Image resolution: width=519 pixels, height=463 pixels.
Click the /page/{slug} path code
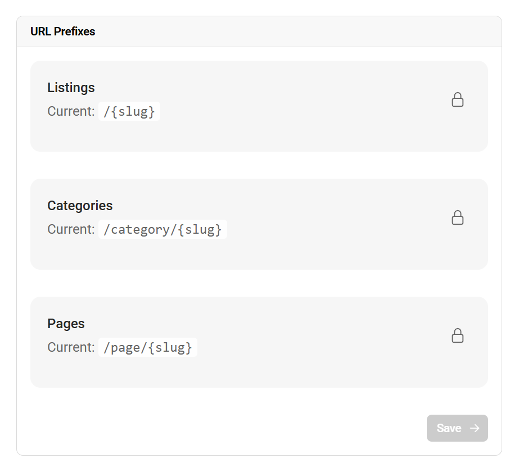click(148, 348)
